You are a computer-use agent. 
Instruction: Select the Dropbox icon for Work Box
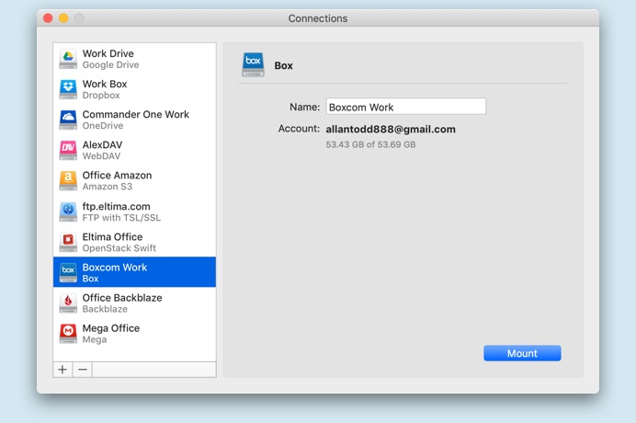click(x=68, y=89)
